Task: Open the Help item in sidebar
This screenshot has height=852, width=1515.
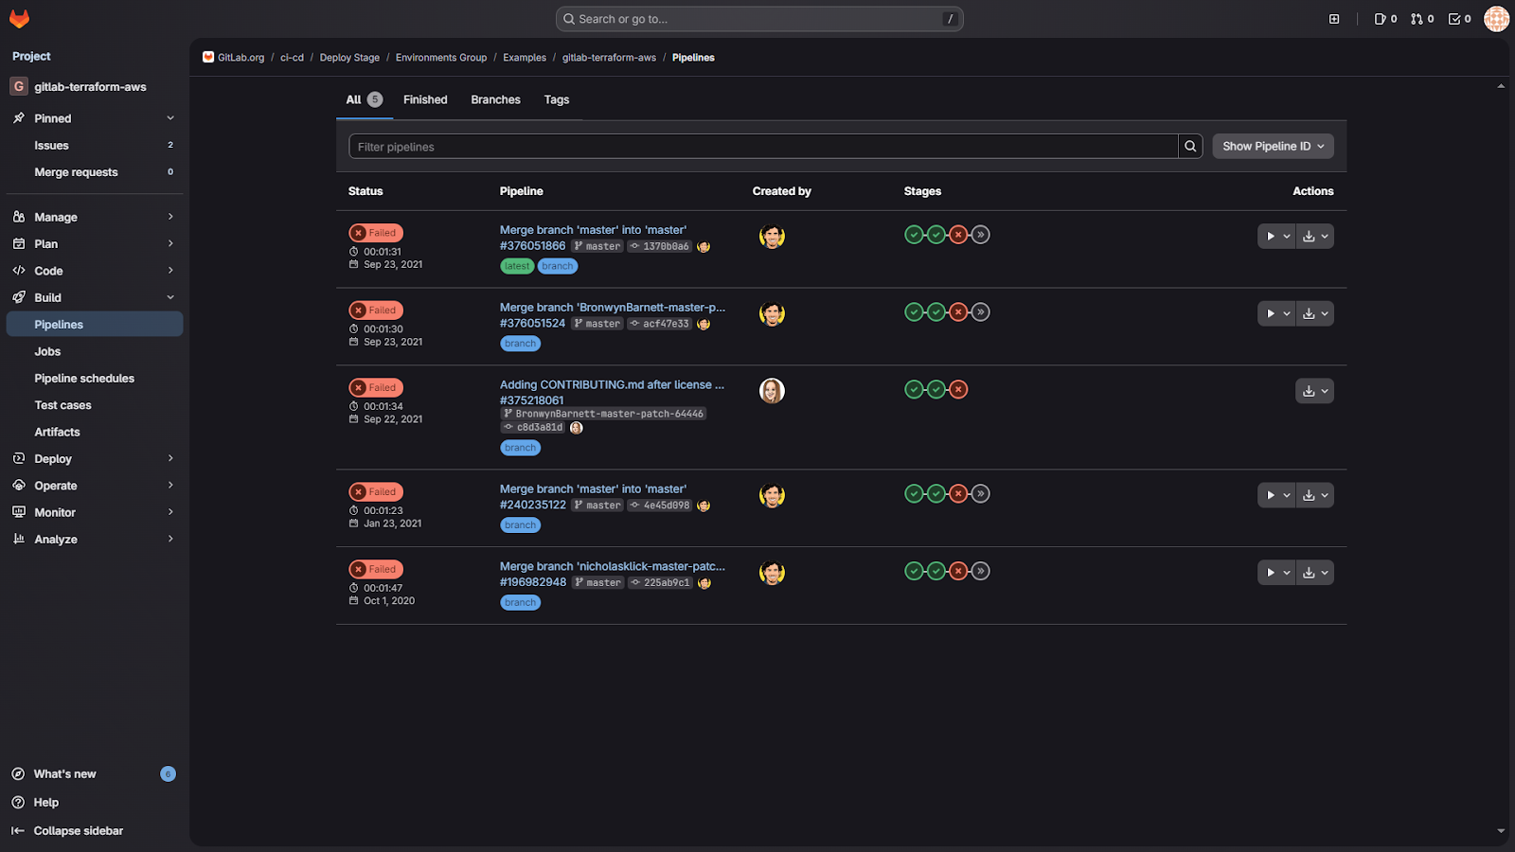Action: click(x=95, y=802)
